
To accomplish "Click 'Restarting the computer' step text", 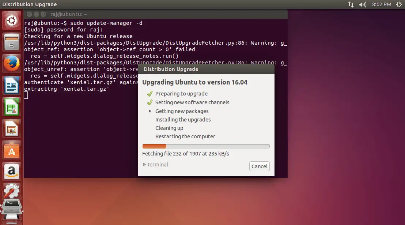I will [185, 136].
